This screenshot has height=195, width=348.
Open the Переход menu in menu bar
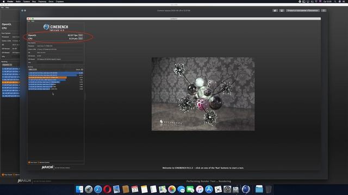click(42, 1)
